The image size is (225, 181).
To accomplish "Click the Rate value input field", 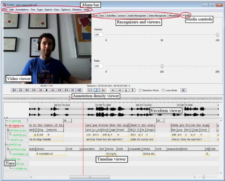I will [99, 66].
